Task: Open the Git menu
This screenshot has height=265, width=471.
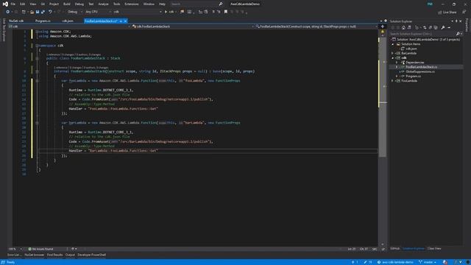Action: coord(43,4)
